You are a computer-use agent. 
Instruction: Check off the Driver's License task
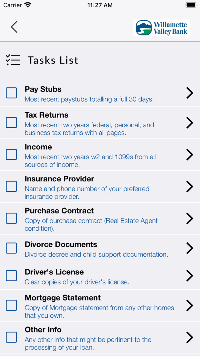point(11,276)
